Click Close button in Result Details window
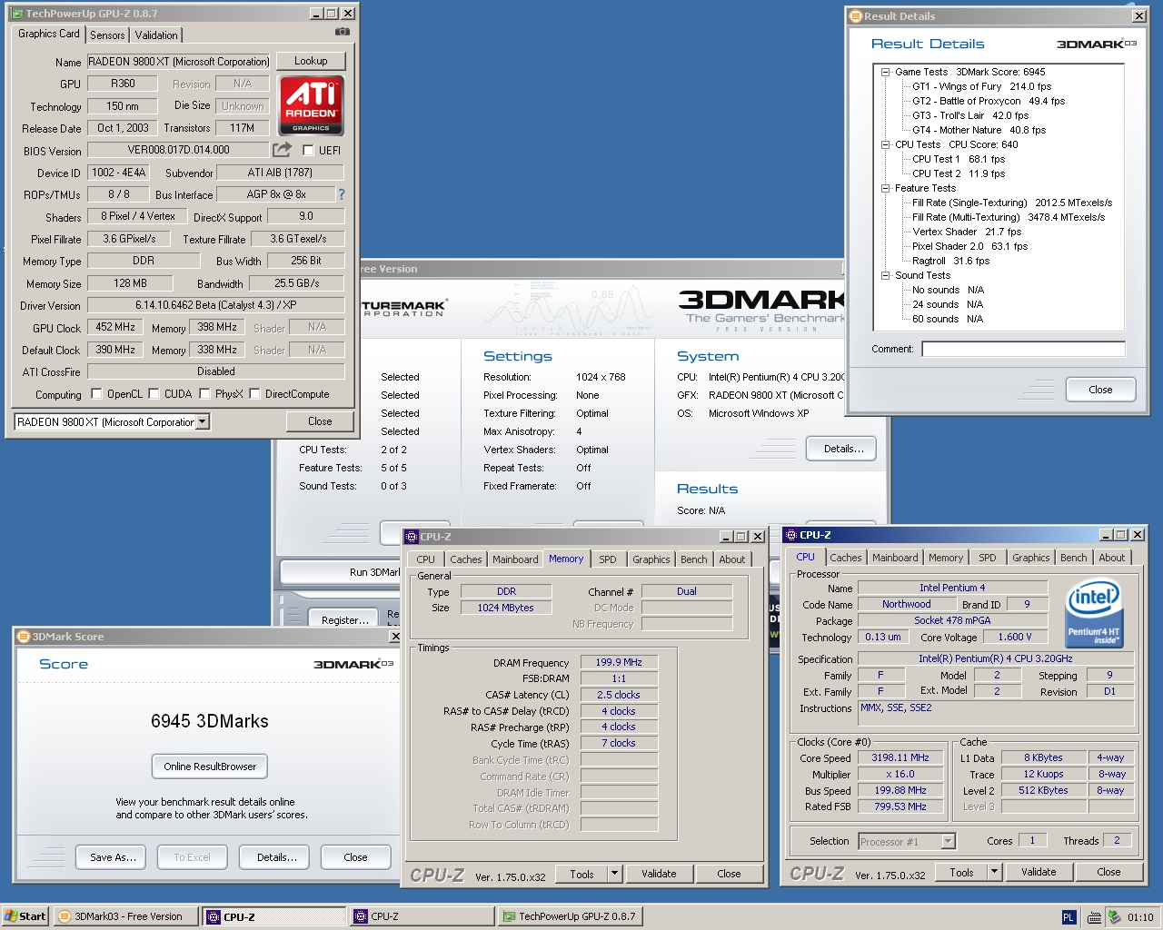The image size is (1163, 930). 1100,390
